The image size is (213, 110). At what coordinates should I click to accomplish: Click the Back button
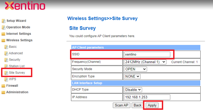coord(138,105)
